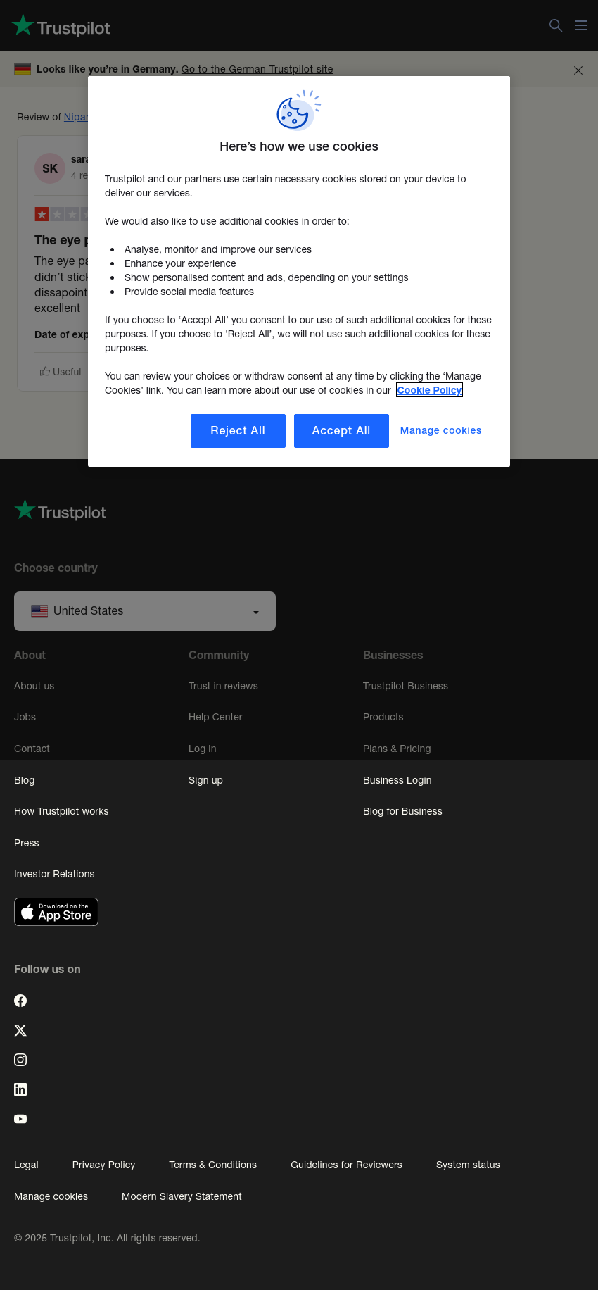Open the Help Center link
Image resolution: width=598 pixels, height=1290 pixels.
[x=215, y=717]
